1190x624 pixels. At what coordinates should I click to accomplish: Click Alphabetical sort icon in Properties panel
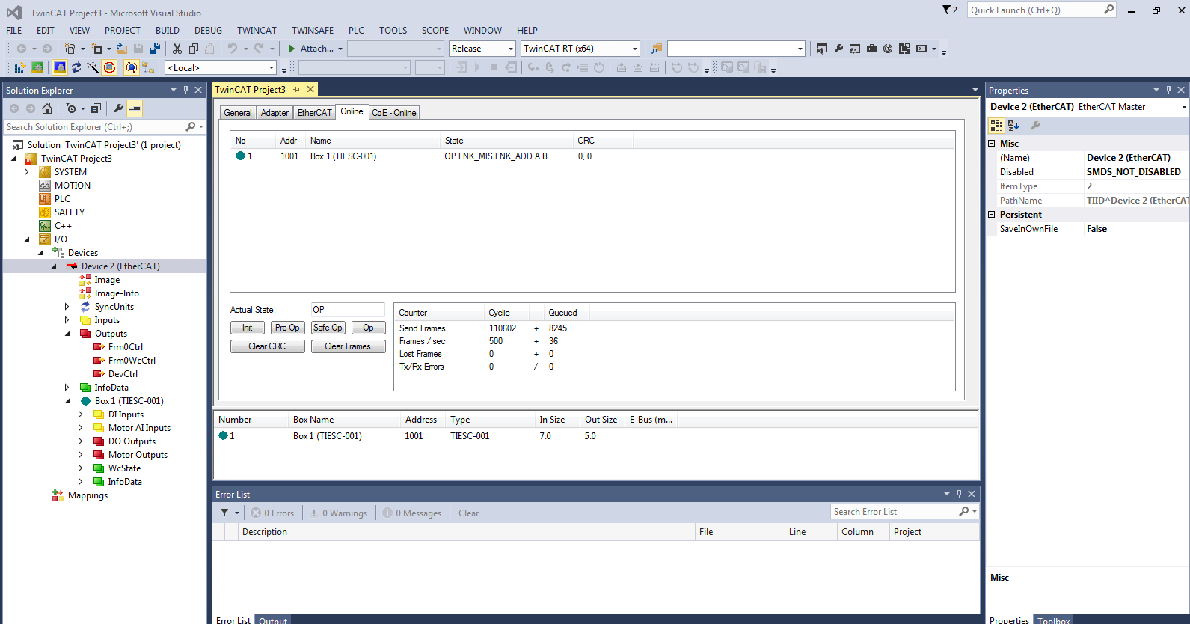click(1013, 126)
